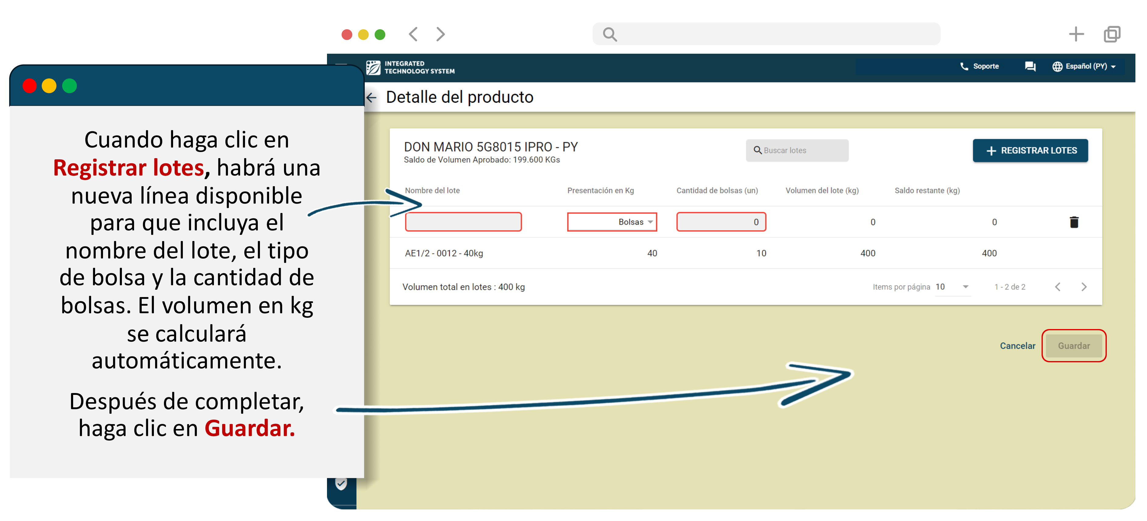Click the browser address search bar

pos(766,34)
